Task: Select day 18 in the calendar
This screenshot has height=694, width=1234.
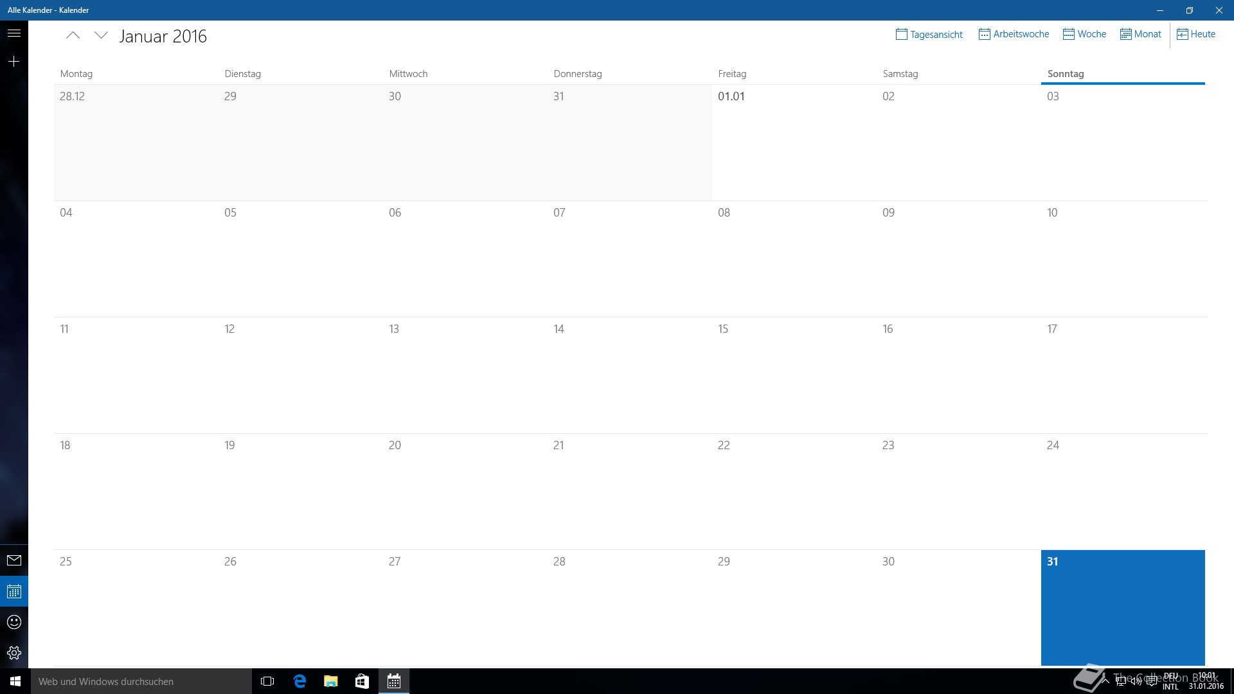Action: coord(136,492)
